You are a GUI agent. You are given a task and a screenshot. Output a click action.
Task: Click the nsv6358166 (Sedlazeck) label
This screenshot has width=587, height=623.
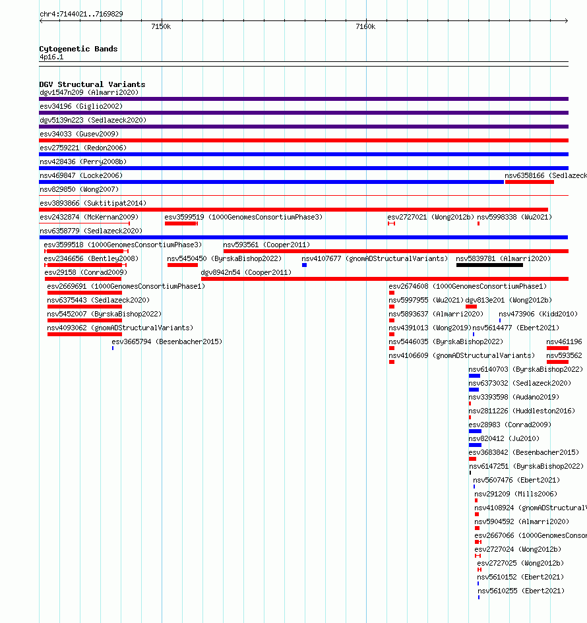click(x=545, y=176)
